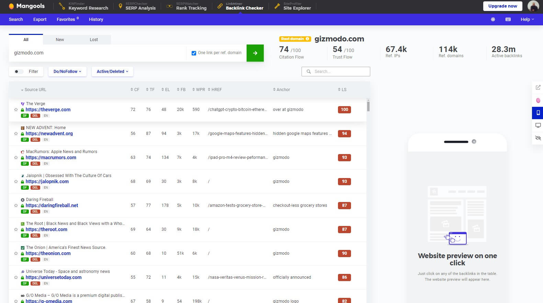Screen dimensions: 543x303
Task: Click the Mangools logo
Action: [26, 6]
